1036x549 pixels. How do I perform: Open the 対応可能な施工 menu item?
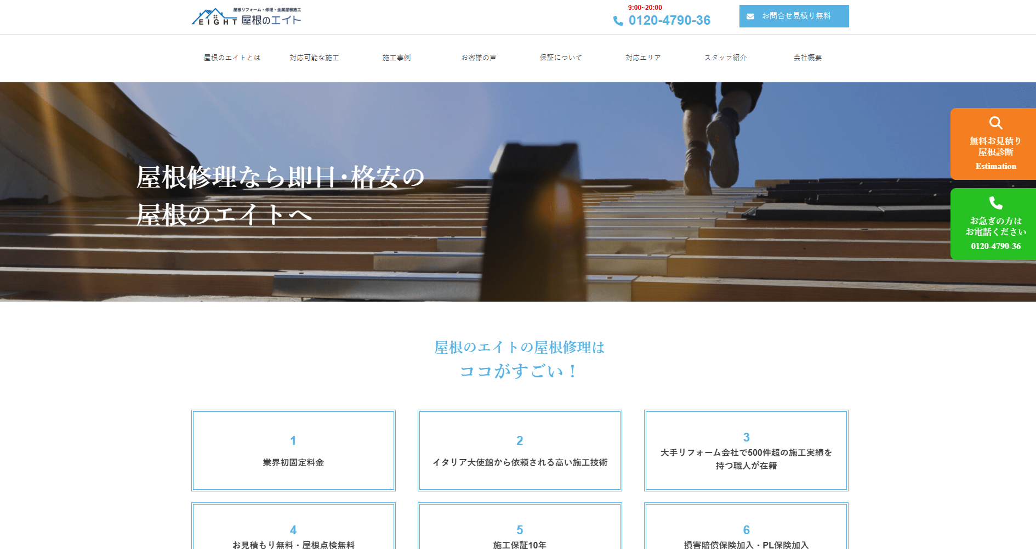tap(314, 58)
